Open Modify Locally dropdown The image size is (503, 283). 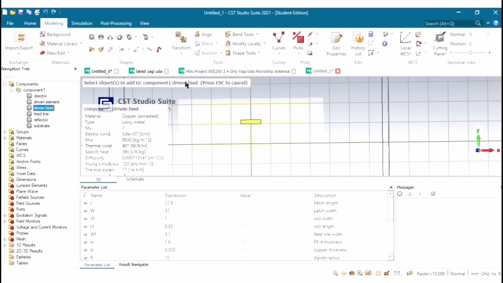245,44
